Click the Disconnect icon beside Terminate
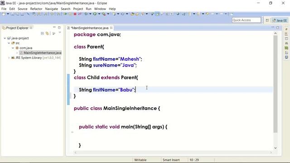 [80, 14]
